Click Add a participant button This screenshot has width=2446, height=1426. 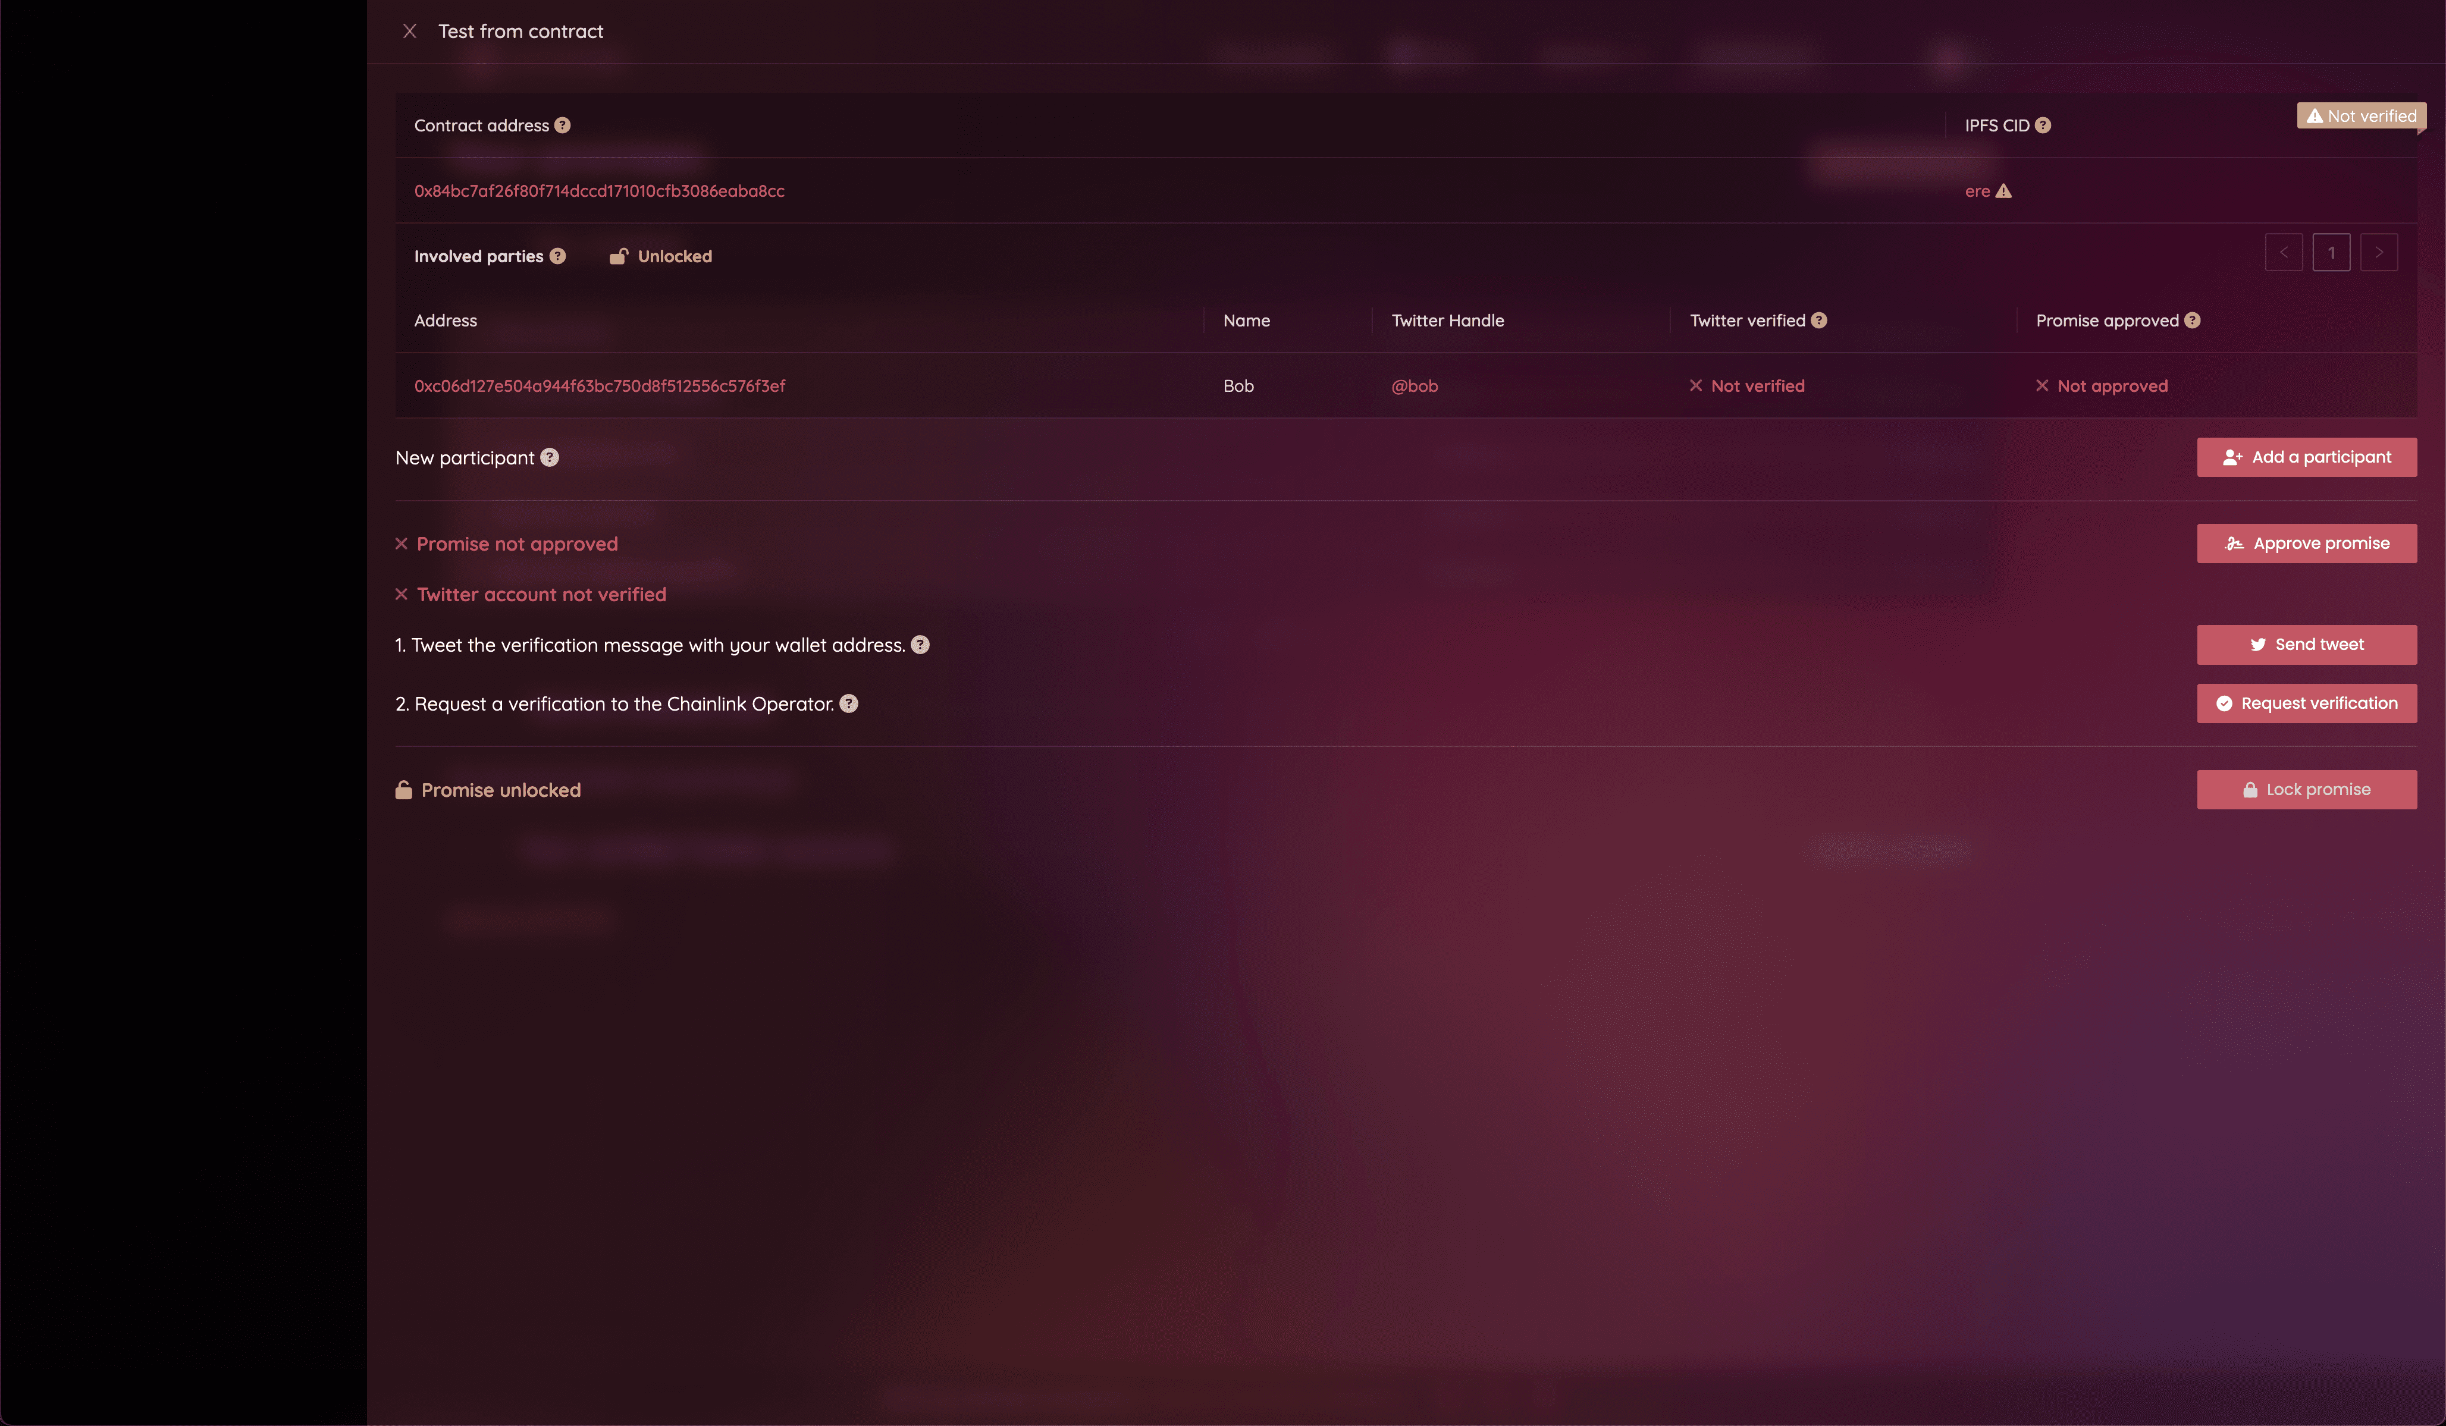pos(2306,457)
